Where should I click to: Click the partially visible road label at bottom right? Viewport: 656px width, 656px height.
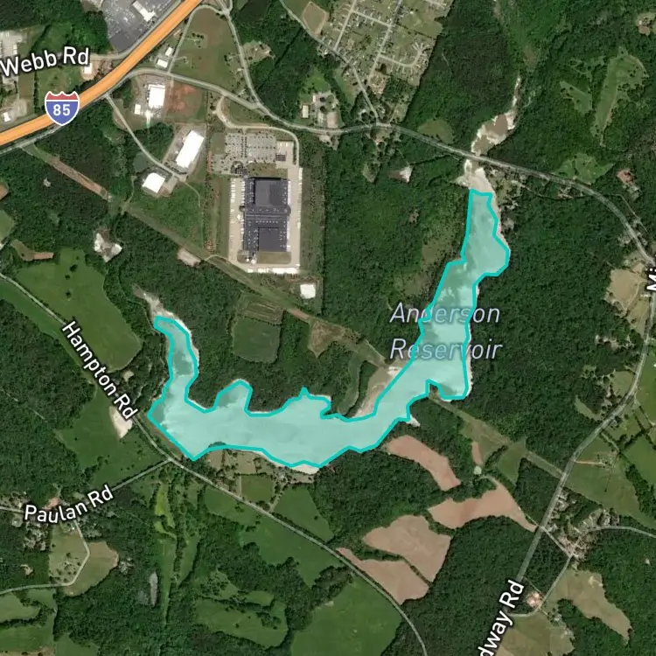coord(502,618)
